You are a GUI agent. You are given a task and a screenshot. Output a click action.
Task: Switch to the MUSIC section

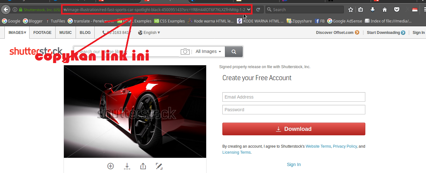65,32
